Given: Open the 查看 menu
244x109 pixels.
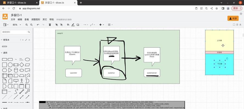Looking at the screenshot, I should [x=27, y=19].
